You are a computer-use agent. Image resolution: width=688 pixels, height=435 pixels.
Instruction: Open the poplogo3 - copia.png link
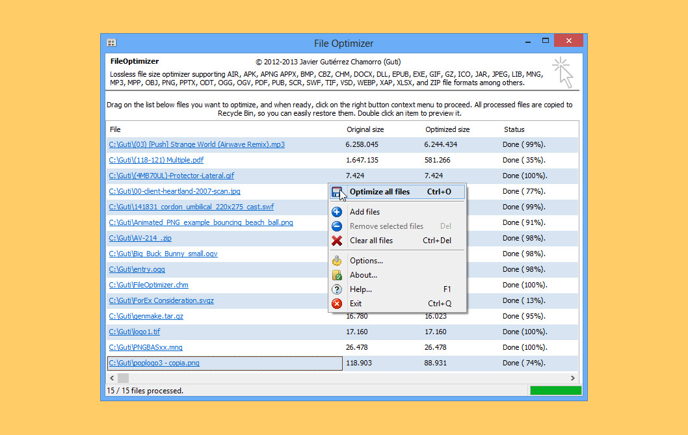[154, 363]
